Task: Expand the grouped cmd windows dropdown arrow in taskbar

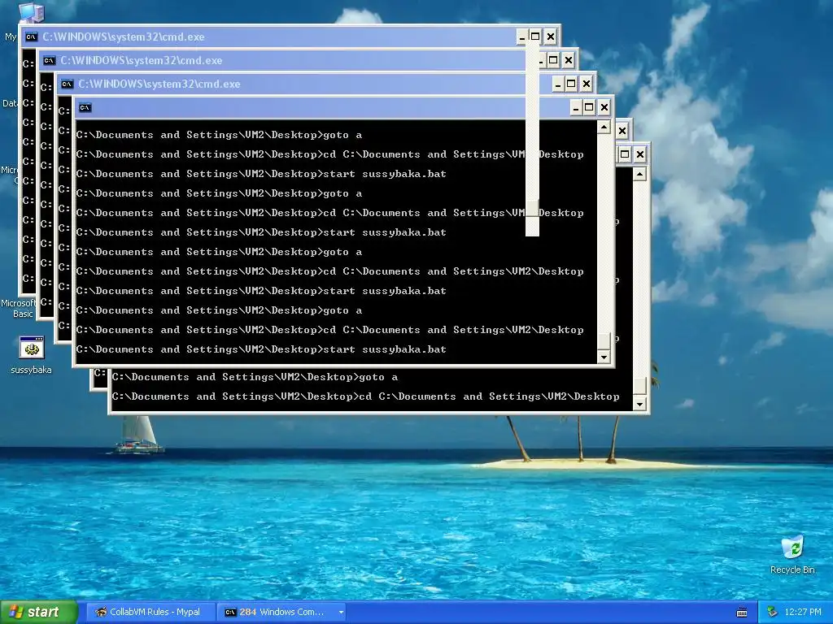Action: [x=341, y=613]
